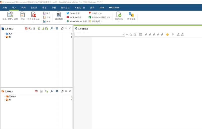
Task: Expand the 文件 tree node
Action: click(5, 34)
